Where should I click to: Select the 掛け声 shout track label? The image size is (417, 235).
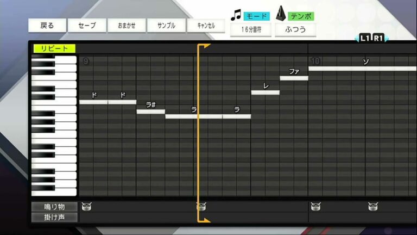pos(54,217)
